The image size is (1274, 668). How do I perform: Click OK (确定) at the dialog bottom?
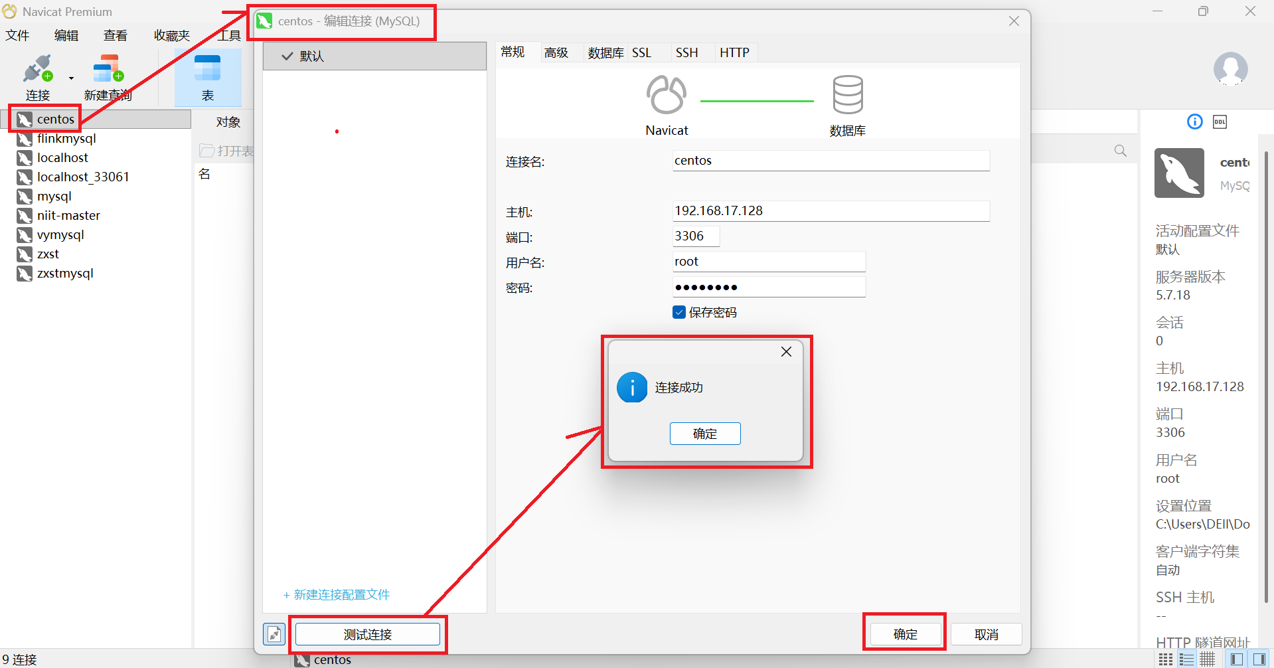coord(906,635)
